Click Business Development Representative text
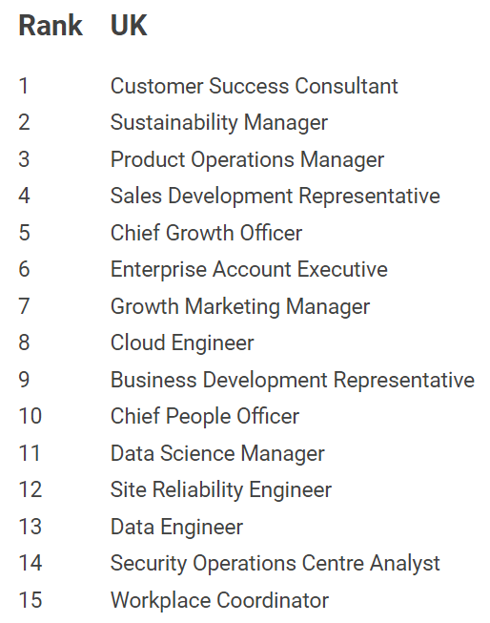This screenshot has width=490, height=623. pos(293,380)
